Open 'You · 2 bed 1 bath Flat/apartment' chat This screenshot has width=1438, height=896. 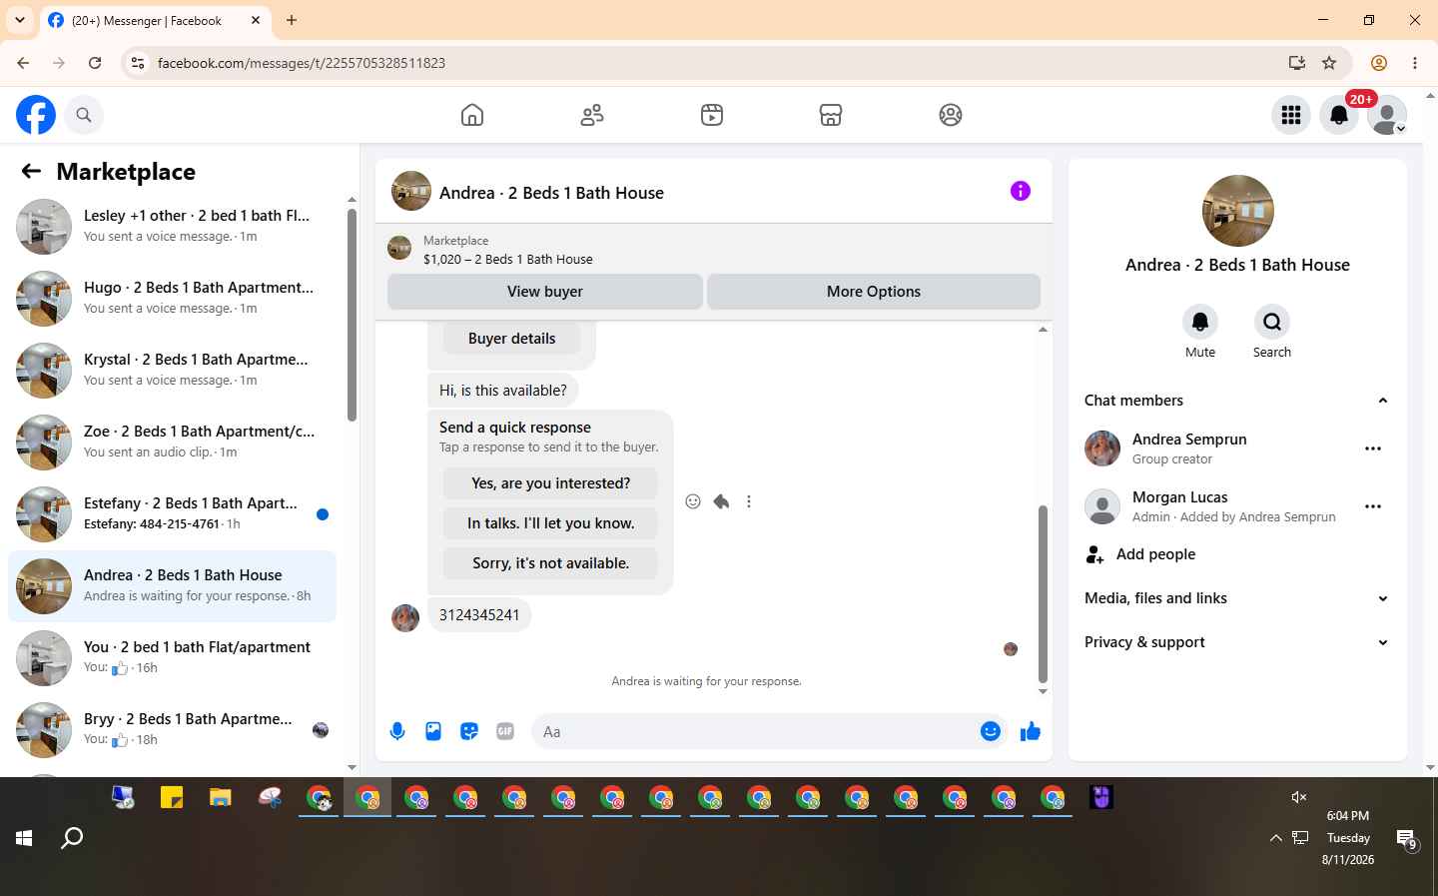(172, 658)
